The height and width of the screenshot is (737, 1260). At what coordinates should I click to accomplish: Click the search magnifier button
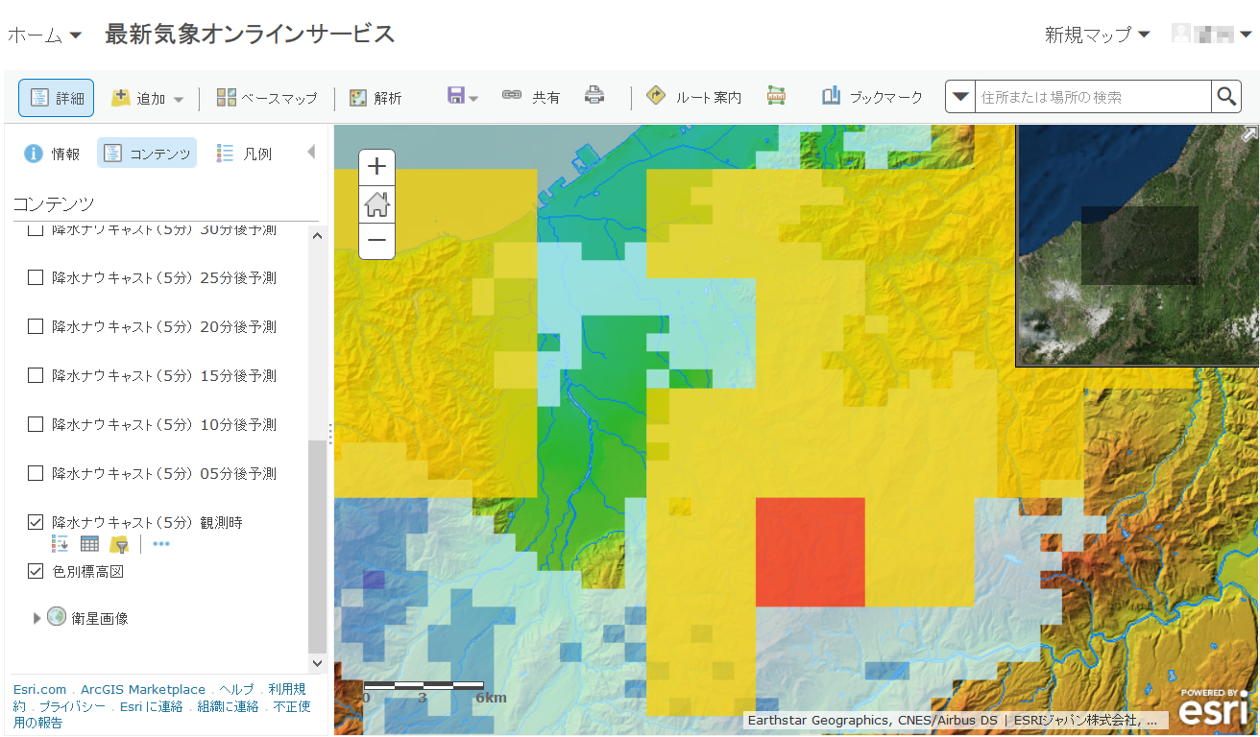click(x=1226, y=96)
